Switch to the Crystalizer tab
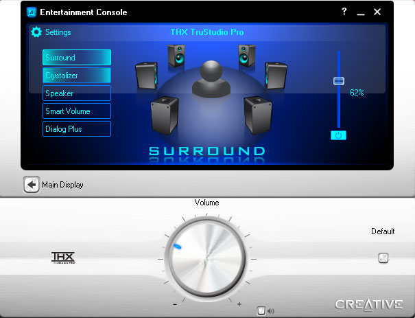 pyautogui.click(x=76, y=76)
